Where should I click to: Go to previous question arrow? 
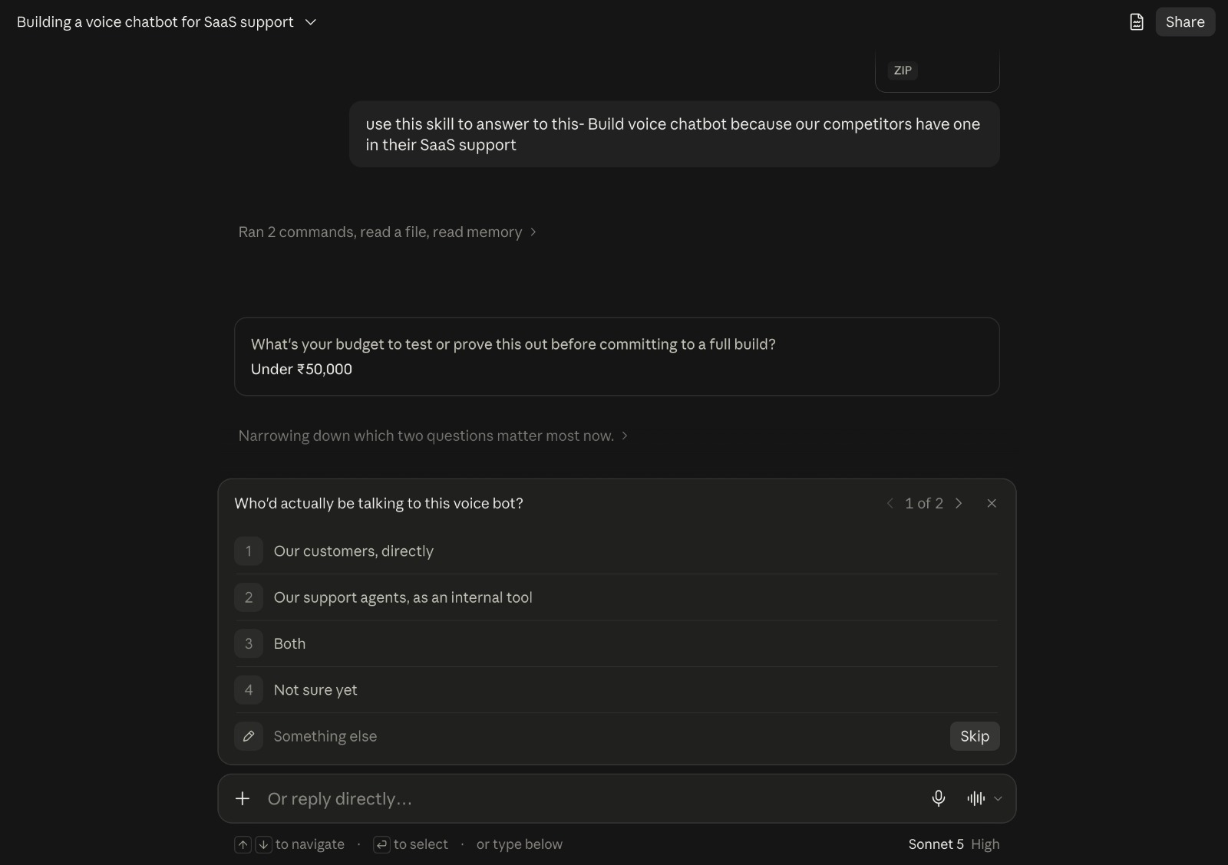click(890, 503)
